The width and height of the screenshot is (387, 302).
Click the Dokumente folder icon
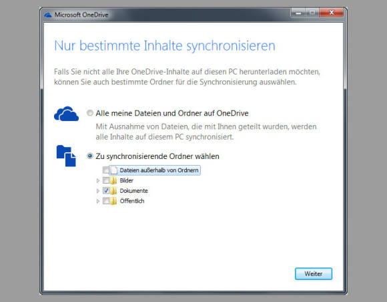pyautogui.click(x=113, y=191)
